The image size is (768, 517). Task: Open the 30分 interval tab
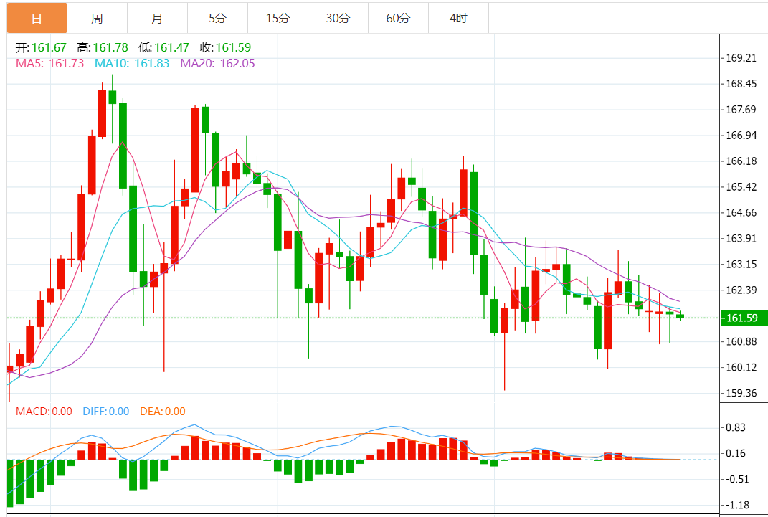338,18
